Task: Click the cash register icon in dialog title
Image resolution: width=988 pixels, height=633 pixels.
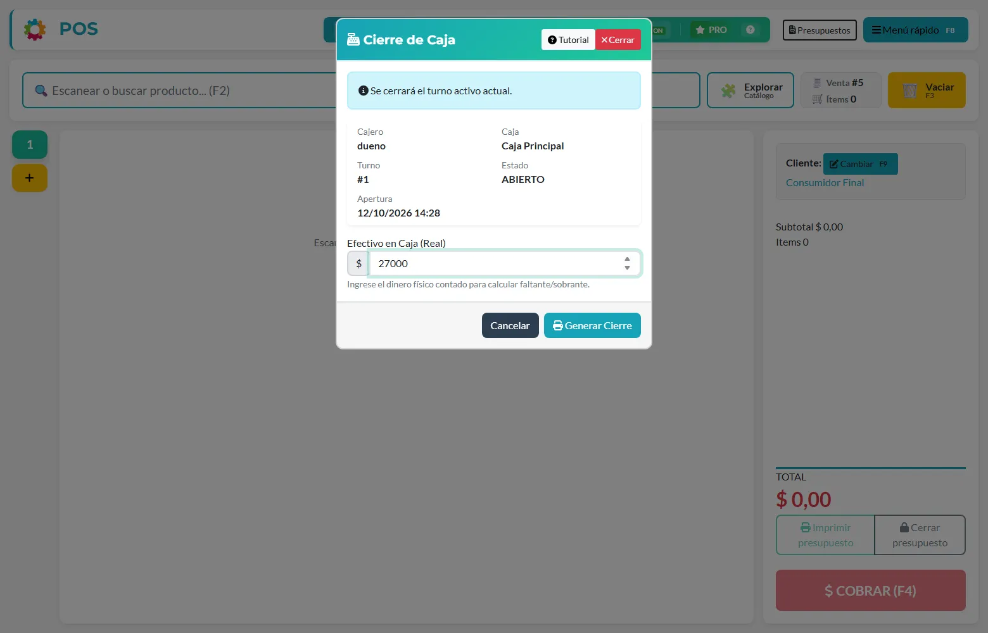Action: pos(353,39)
